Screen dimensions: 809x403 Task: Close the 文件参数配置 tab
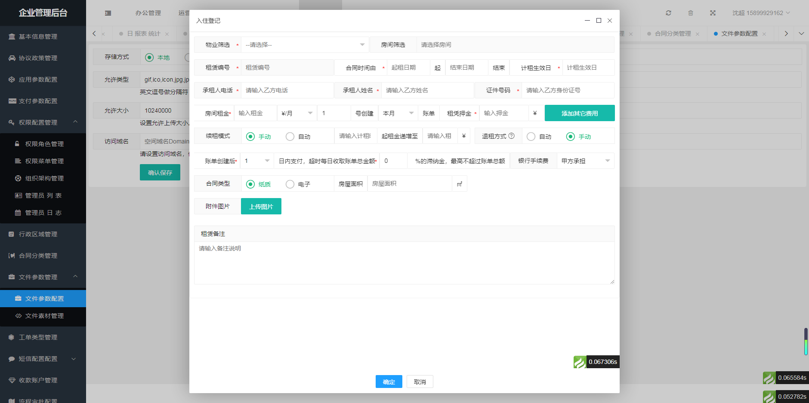(764, 34)
